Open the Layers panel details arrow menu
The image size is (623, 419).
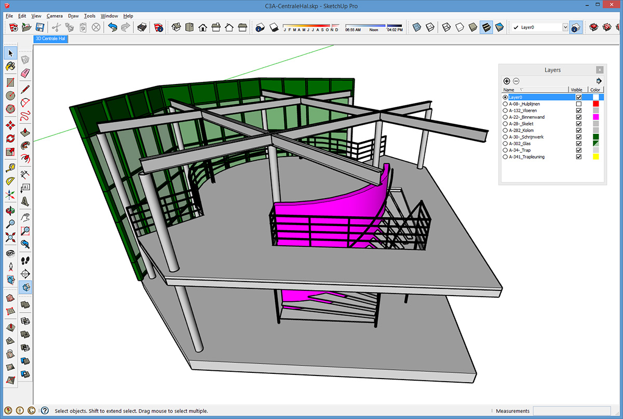(x=599, y=81)
